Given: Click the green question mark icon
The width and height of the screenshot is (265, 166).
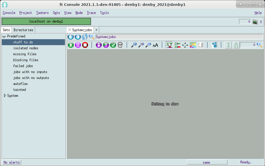Looking at the screenshot, I should click(x=106, y=45).
